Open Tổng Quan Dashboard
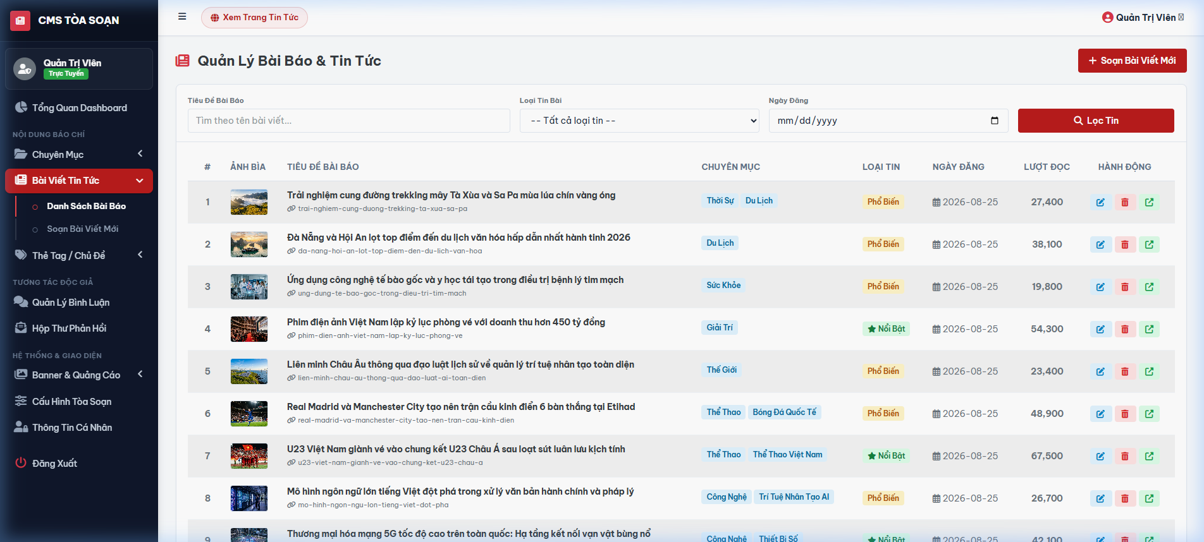The height and width of the screenshot is (542, 1204). point(79,108)
